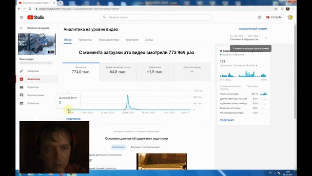Viewport: 312px width, 176px height.
Task: Open the hamburger navigation menu
Action: 21,18
